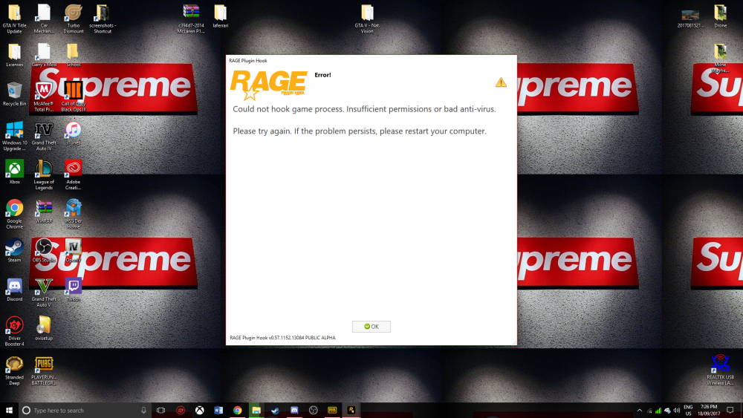Click the green network signal tray icon
Image resolution: width=743 pixels, height=418 pixels.
[x=658, y=411]
